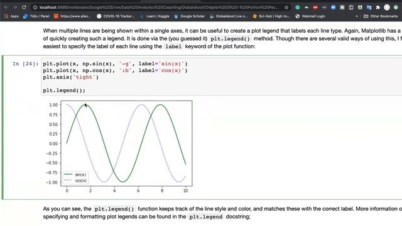Open the Sci-Hub bookmark
Viewport: 402px width, 226px height.
point(271,16)
